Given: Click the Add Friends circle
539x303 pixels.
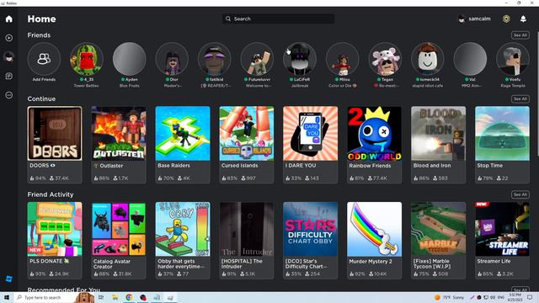Looking at the screenshot, I should point(44,59).
